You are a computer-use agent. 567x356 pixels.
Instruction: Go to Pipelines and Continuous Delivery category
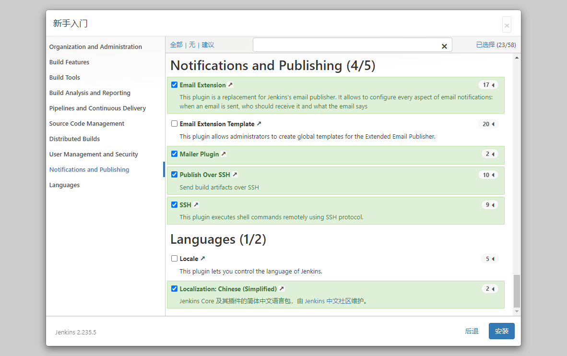[x=97, y=108]
